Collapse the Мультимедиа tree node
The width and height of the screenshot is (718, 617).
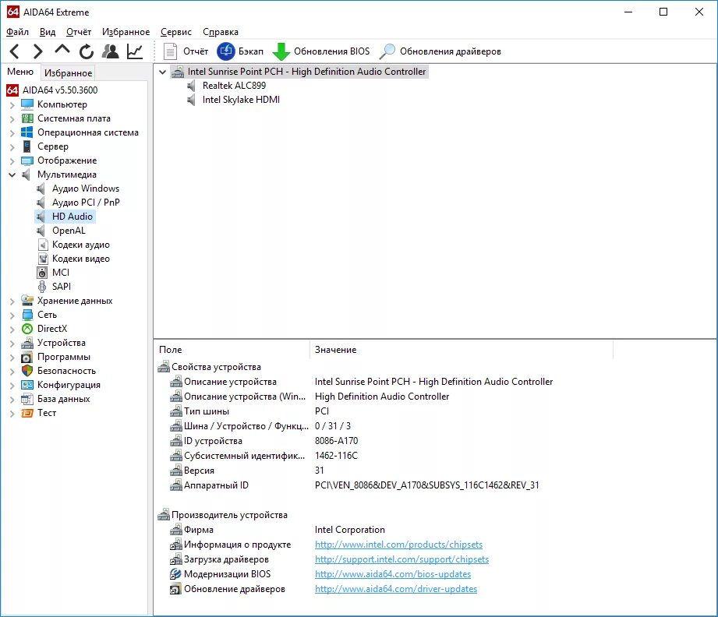[x=12, y=175]
